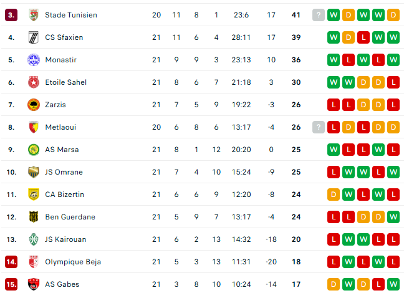Click the only loss badge in CS Sfaxien's form
This screenshot has width=404, height=293.
point(363,37)
